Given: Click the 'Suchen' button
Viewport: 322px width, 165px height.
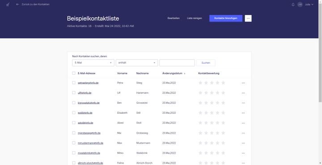Looking at the screenshot, I should 206,63.
